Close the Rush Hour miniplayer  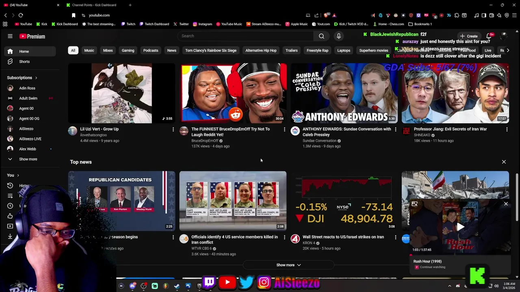tap(506, 204)
